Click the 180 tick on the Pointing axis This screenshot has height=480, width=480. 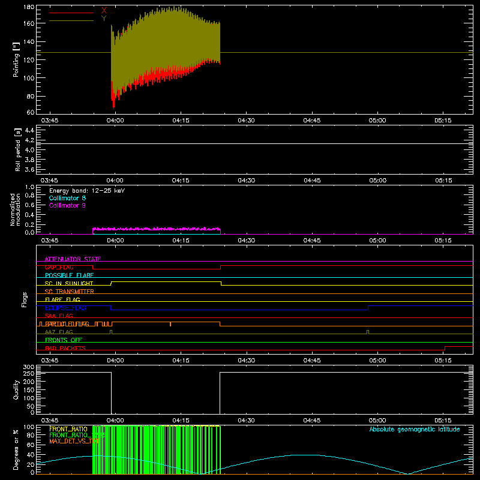(29, 7)
